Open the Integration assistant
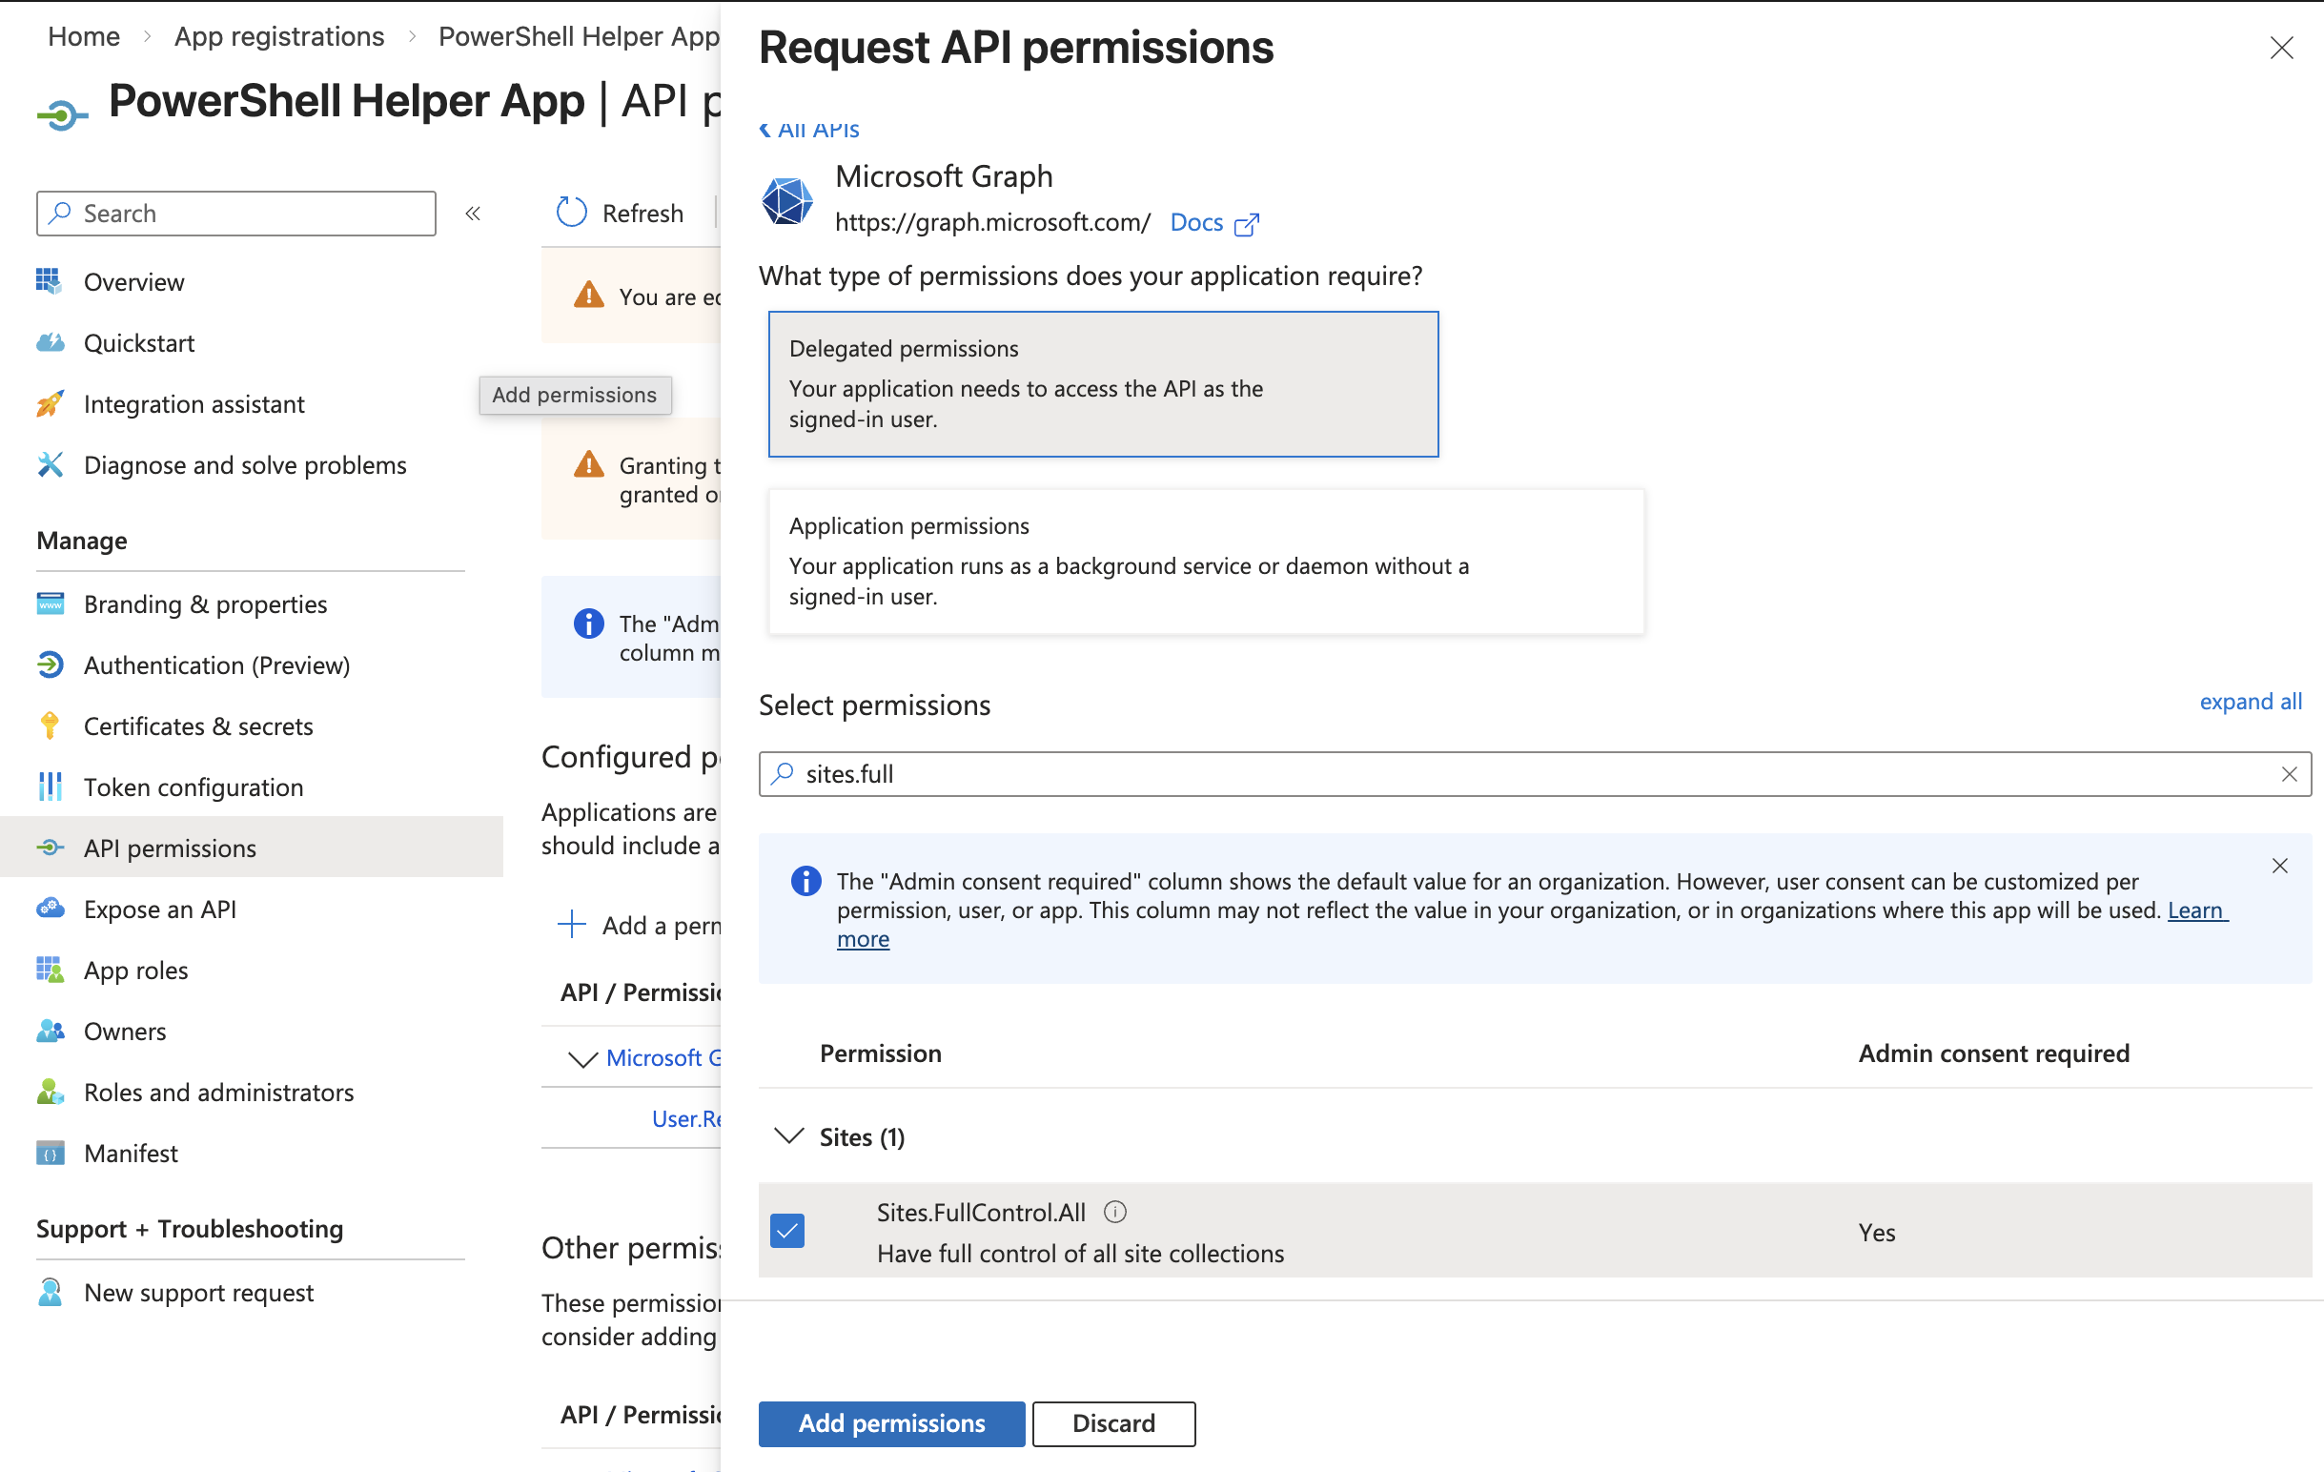 coord(194,403)
